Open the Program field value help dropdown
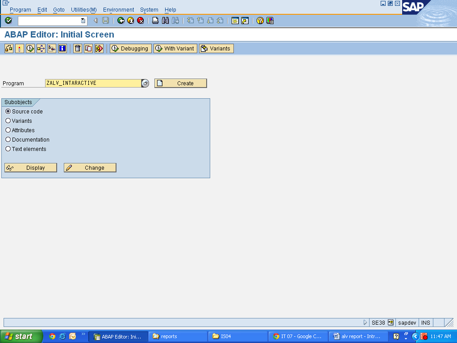This screenshot has height=343, width=457. click(145, 83)
